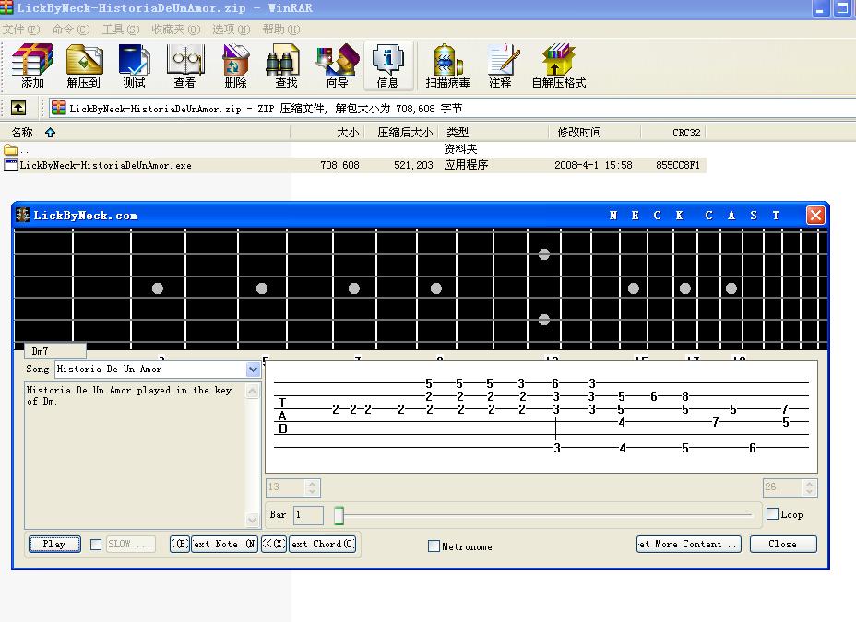Click the 自解压格式 (SFX) toolbar icon
This screenshot has width=856, height=622.
tap(559, 66)
